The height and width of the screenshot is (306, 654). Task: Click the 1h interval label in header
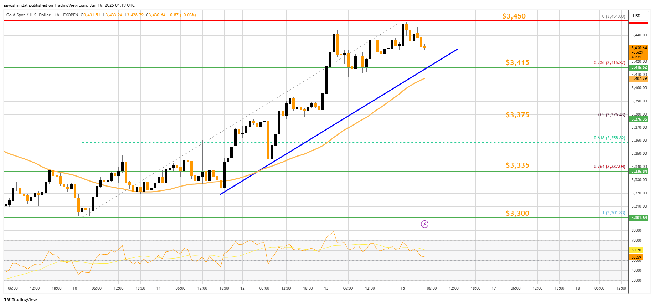click(x=57, y=15)
